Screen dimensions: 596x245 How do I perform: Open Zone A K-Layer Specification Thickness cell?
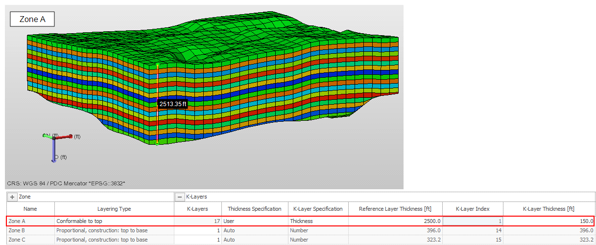[317, 221]
